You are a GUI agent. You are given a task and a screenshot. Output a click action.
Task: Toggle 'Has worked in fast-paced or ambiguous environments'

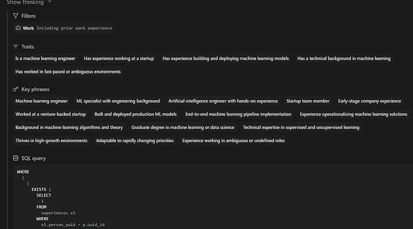pos(68,72)
